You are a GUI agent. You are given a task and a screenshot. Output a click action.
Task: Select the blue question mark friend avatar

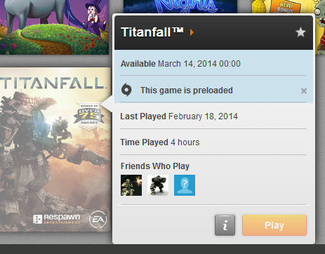[185, 185]
